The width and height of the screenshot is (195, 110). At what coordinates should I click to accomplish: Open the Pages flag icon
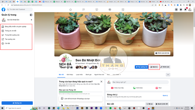[84, 10]
